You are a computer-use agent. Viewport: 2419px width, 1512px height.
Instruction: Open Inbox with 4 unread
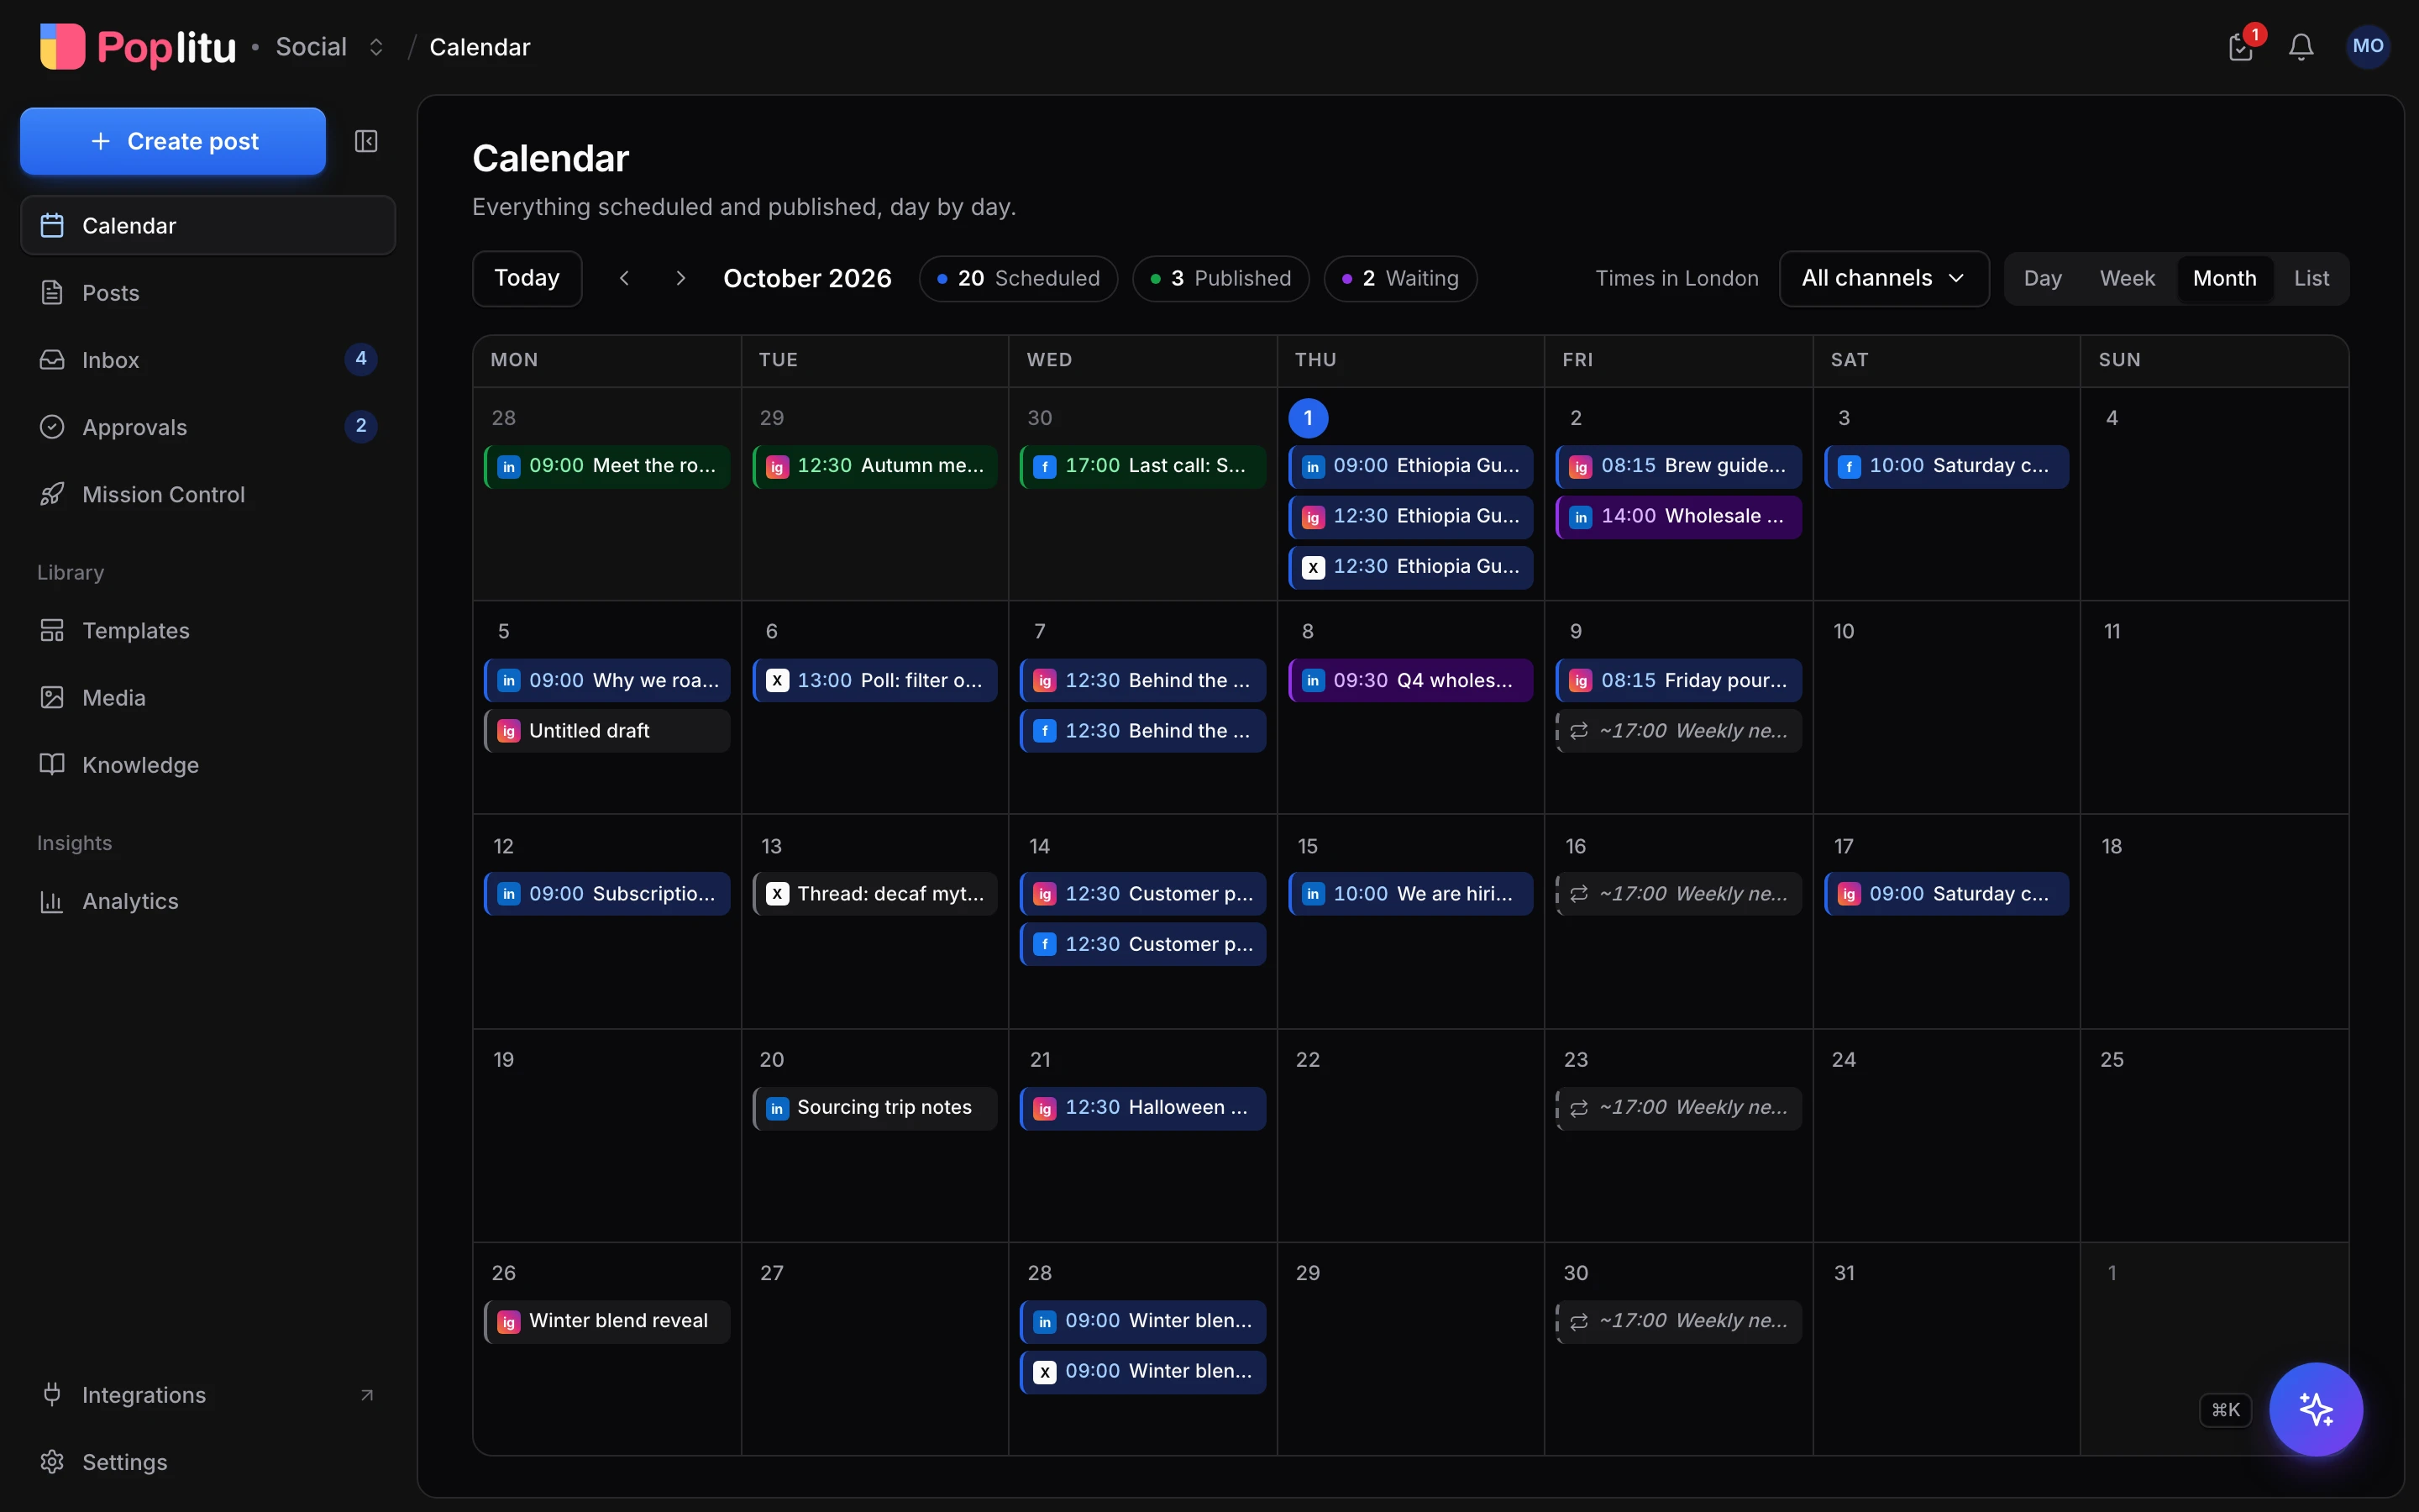(x=208, y=359)
